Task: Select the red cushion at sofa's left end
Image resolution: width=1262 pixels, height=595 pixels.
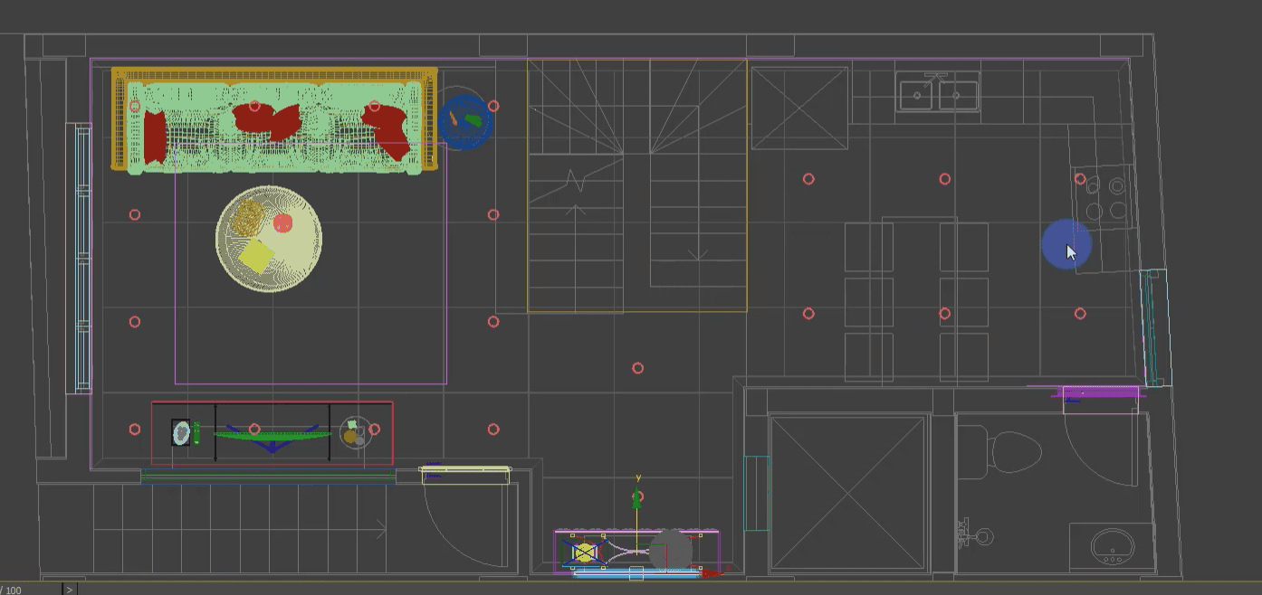Action: [155, 137]
